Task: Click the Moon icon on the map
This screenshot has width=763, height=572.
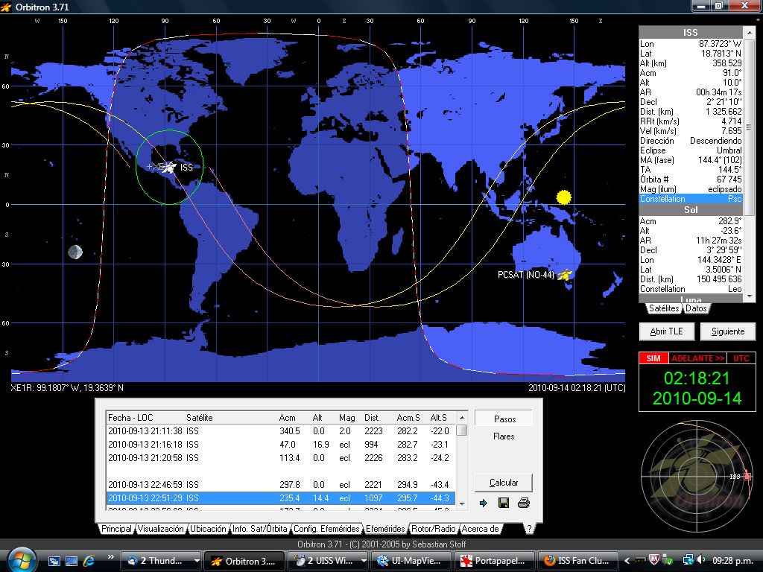Action: coord(75,252)
